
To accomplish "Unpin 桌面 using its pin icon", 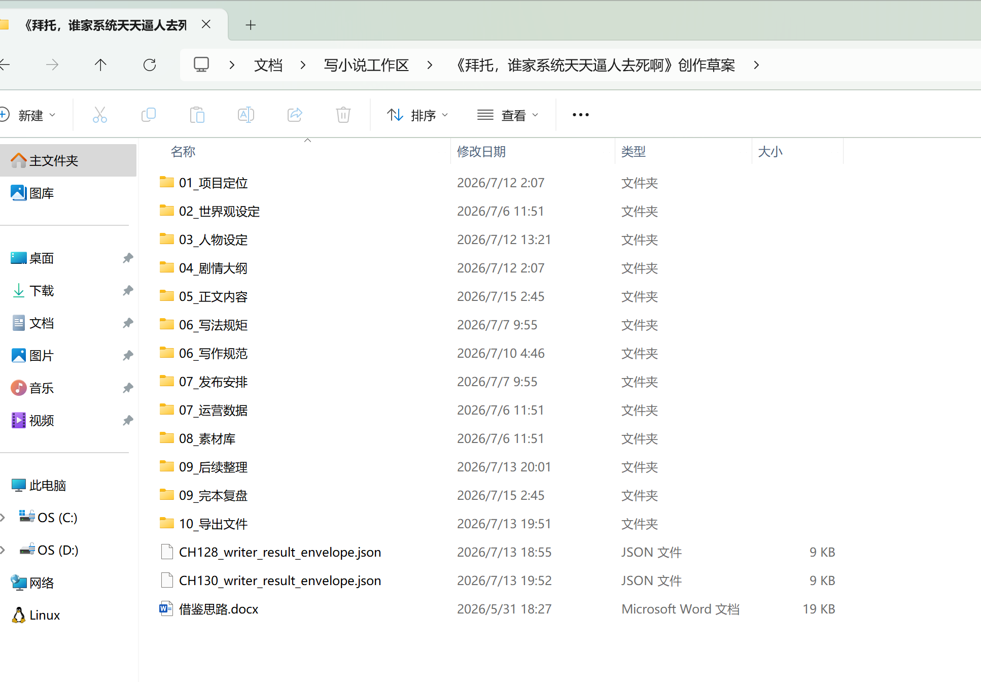I will tap(128, 258).
